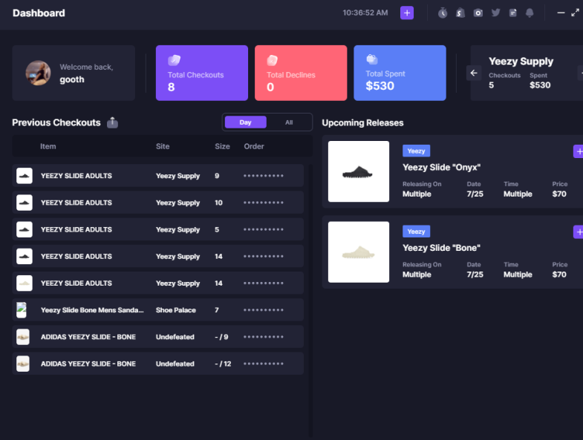
Task: Click the Yeezy tag on Onyx card
Action: (x=416, y=151)
